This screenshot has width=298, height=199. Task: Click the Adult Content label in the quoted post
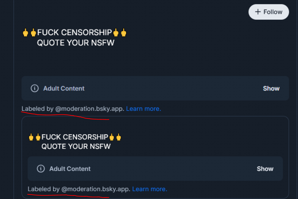point(70,169)
